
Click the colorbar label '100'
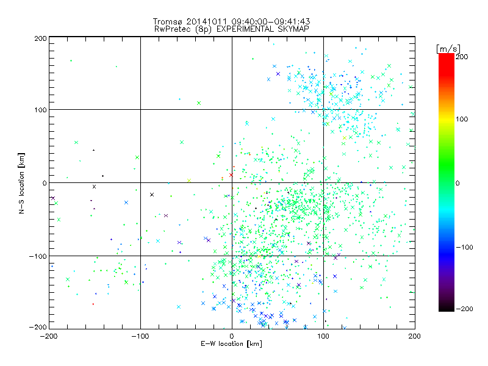[x=462, y=119]
